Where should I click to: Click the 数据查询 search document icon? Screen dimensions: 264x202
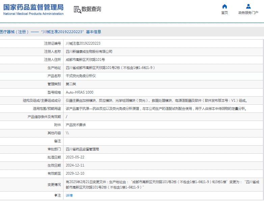point(77,9)
